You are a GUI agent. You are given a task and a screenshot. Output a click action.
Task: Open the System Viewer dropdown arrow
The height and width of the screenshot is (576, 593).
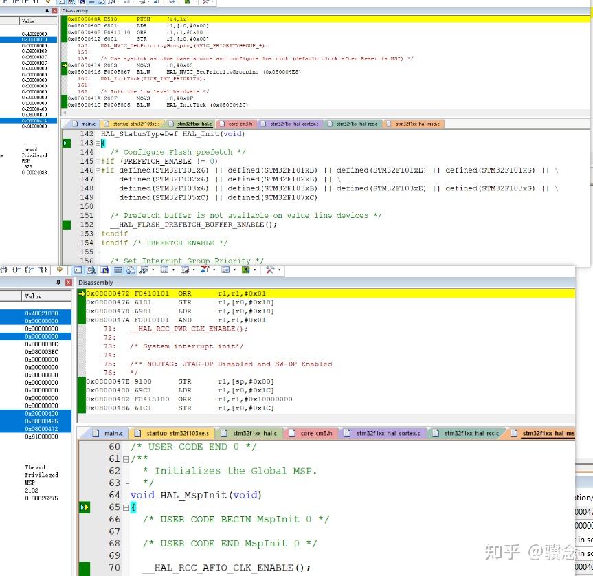(255, 269)
